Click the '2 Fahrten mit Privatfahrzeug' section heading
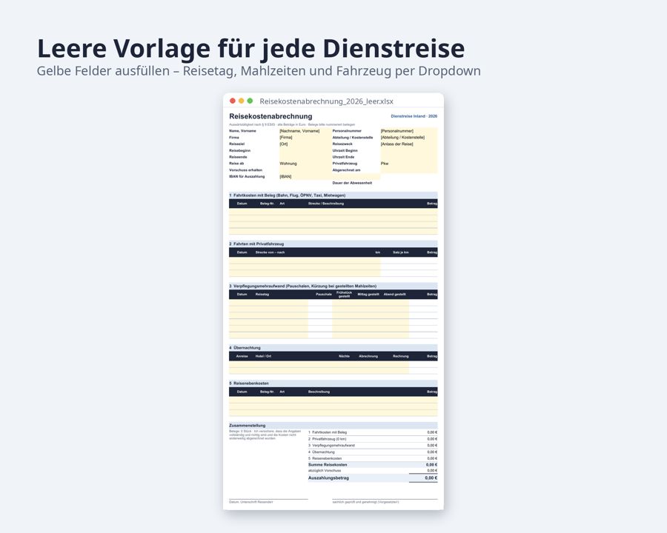Screen dimensions: 667x533 [x=333, y=244]
